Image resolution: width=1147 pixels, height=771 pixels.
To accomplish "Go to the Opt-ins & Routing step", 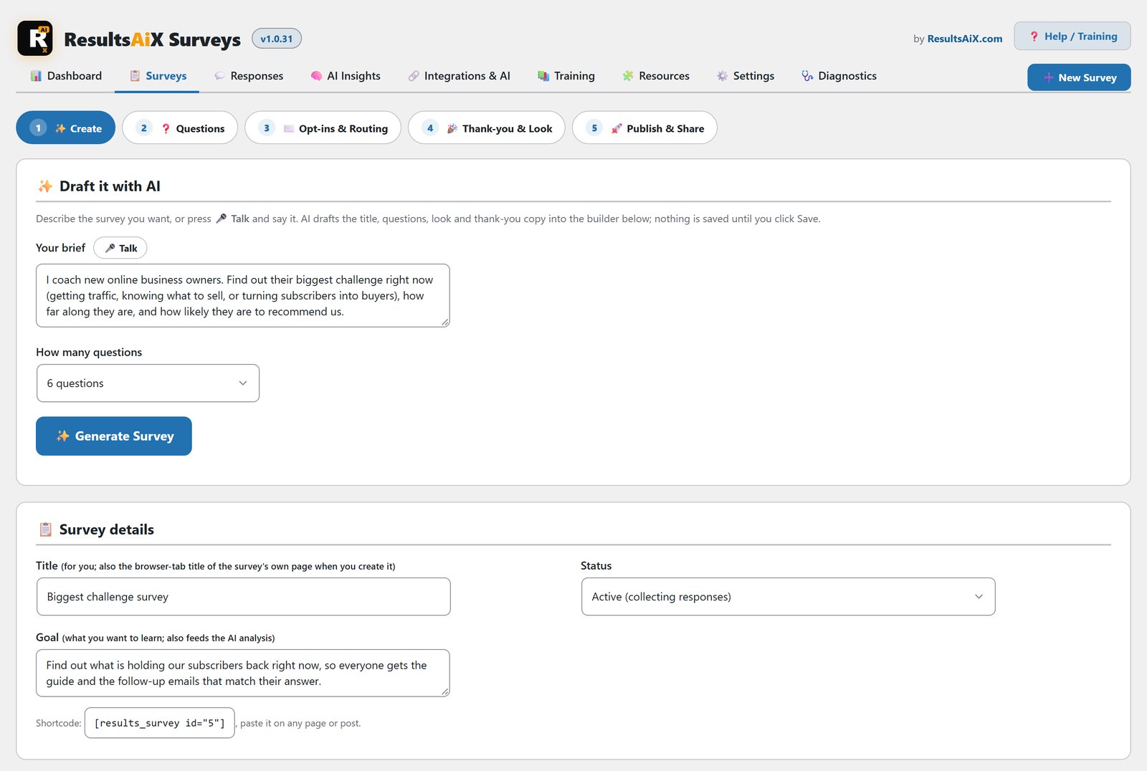I will (x=323, y=128).
